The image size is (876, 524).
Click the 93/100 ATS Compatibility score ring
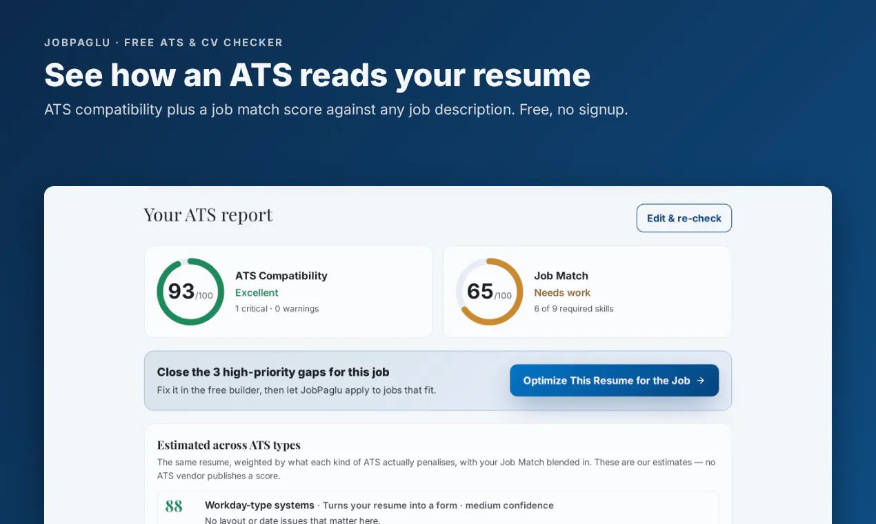point(190,292)
